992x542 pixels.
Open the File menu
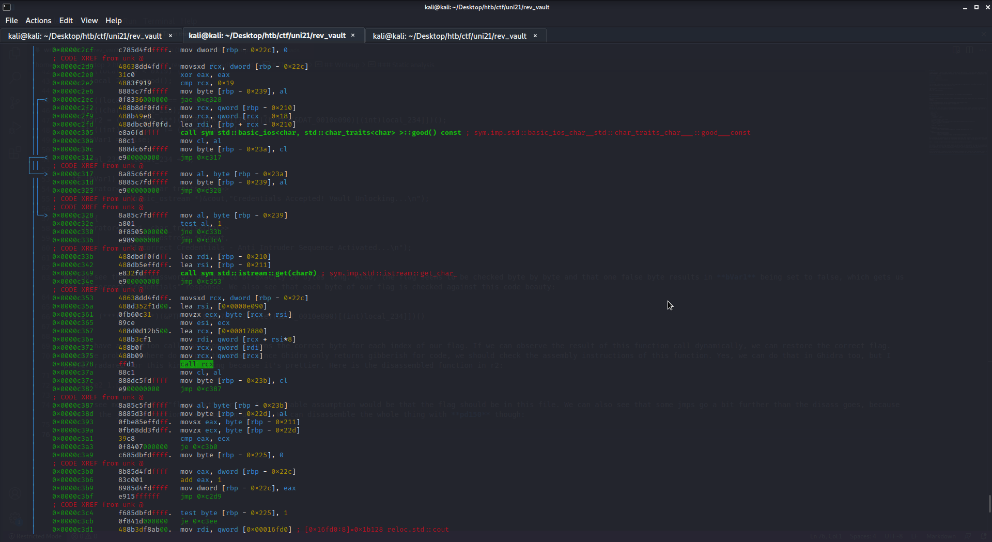point(11,21)
